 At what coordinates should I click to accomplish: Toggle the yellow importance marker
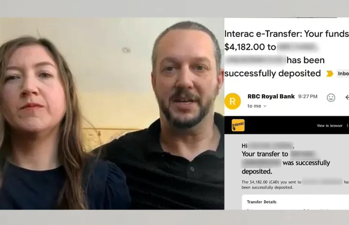[330, 73]
